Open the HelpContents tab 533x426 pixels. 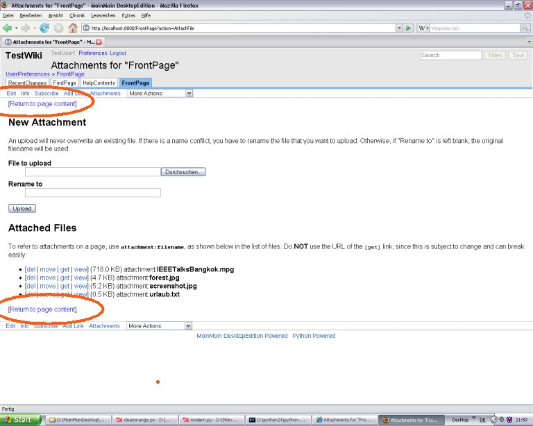tap(99, 83)
